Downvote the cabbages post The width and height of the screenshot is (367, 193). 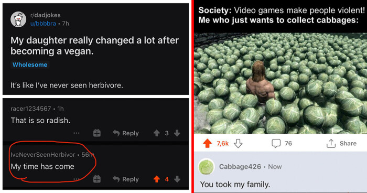(x=238, y=143)
